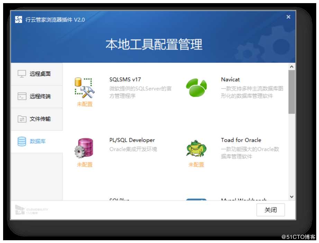Switch to the 远程终端 sidebar tab
Image resolution: width=319 pixels, height=243 pixels.
pos(37,96)
